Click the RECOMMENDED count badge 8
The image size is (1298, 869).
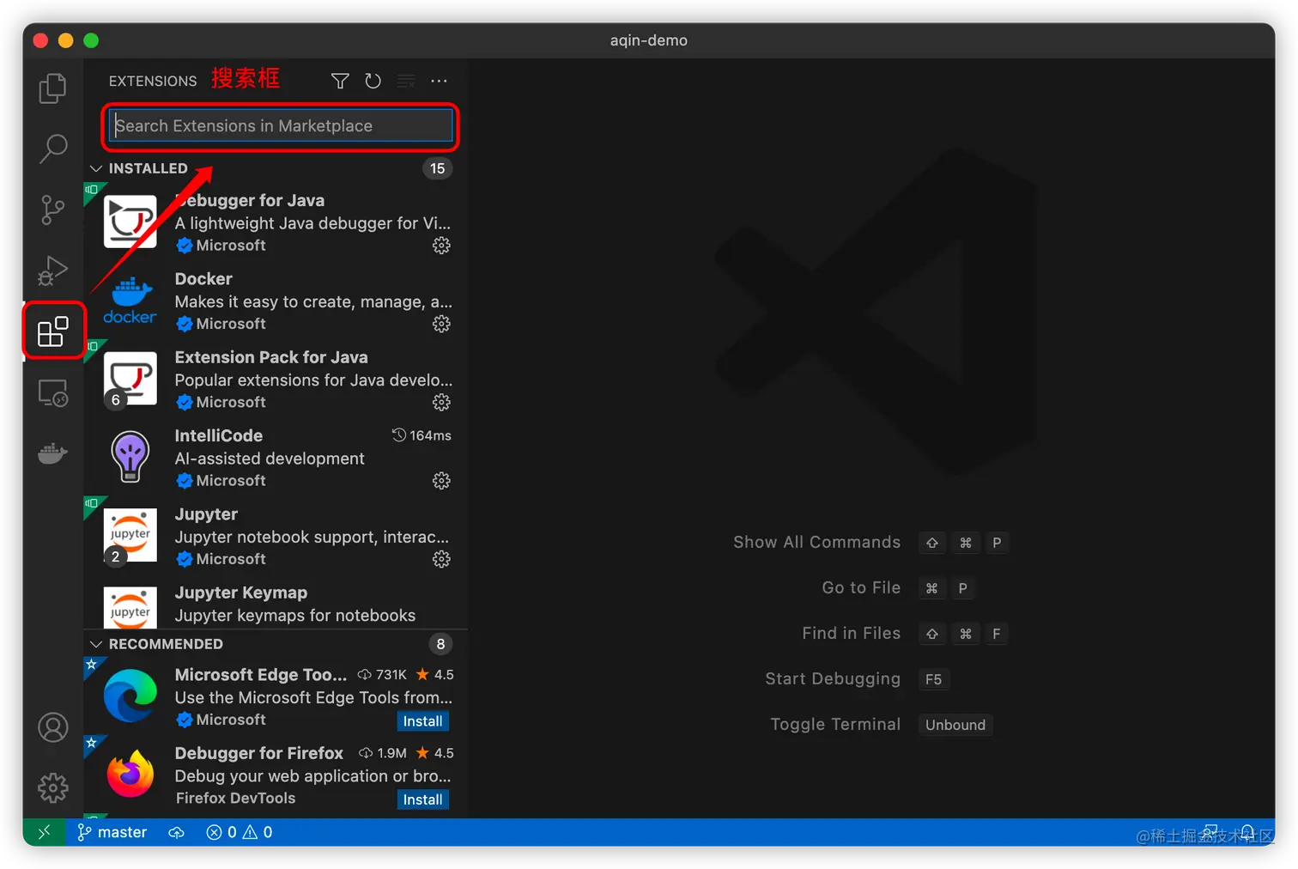point(440,644)
